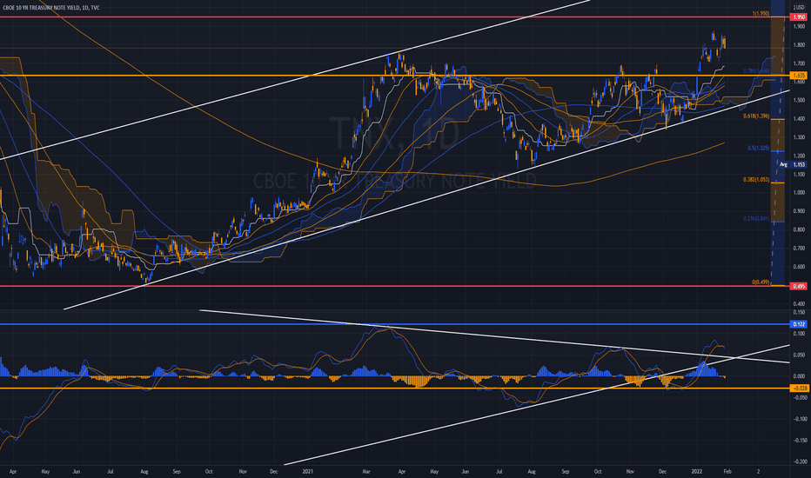Image resolution: width=811 pixels, height=478 pixels.
Task: Click the Fibonacci 0.618(1.396) level label
Action: [756, 116]
